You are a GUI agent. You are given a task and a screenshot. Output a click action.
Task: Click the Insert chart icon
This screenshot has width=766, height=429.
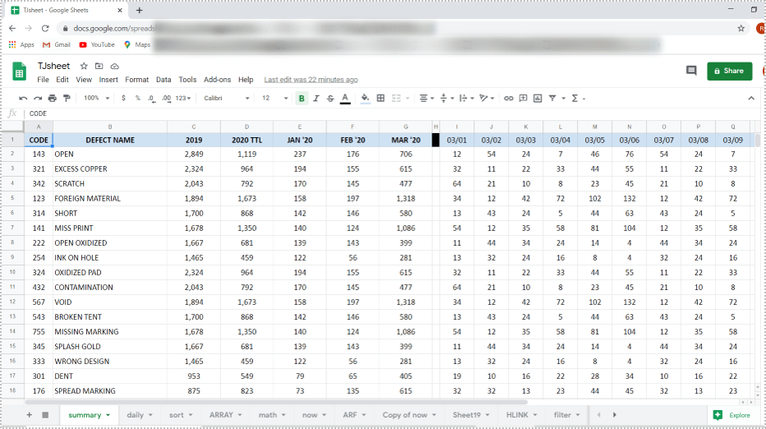coord(538,98)
